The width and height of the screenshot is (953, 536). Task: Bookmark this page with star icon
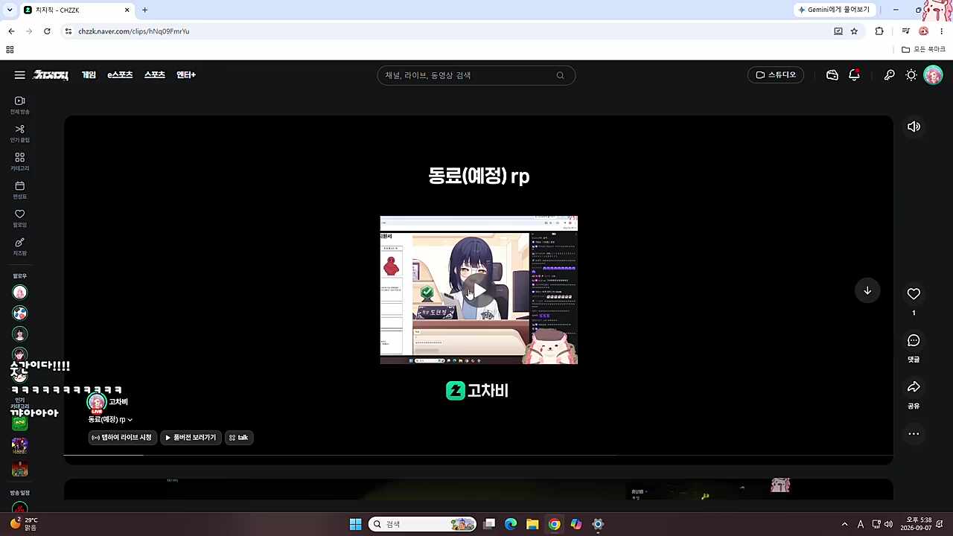[854, 31]
